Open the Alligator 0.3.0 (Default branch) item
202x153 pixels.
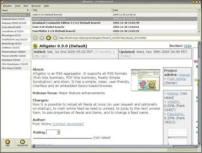coord(114,19)
